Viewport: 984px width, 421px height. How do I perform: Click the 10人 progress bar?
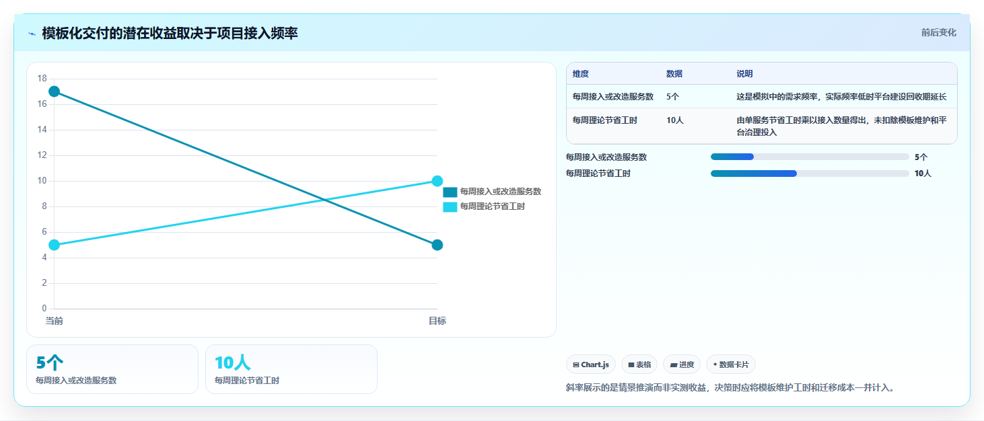pos(810,174)
